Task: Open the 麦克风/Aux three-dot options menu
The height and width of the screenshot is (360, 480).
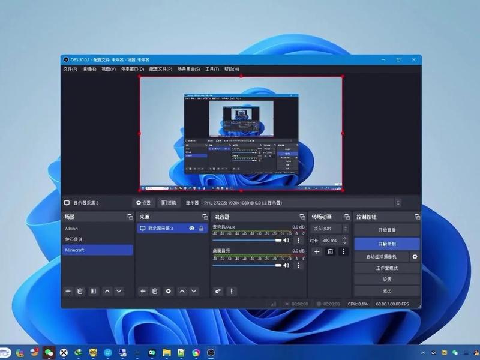Action: (298, 241)
